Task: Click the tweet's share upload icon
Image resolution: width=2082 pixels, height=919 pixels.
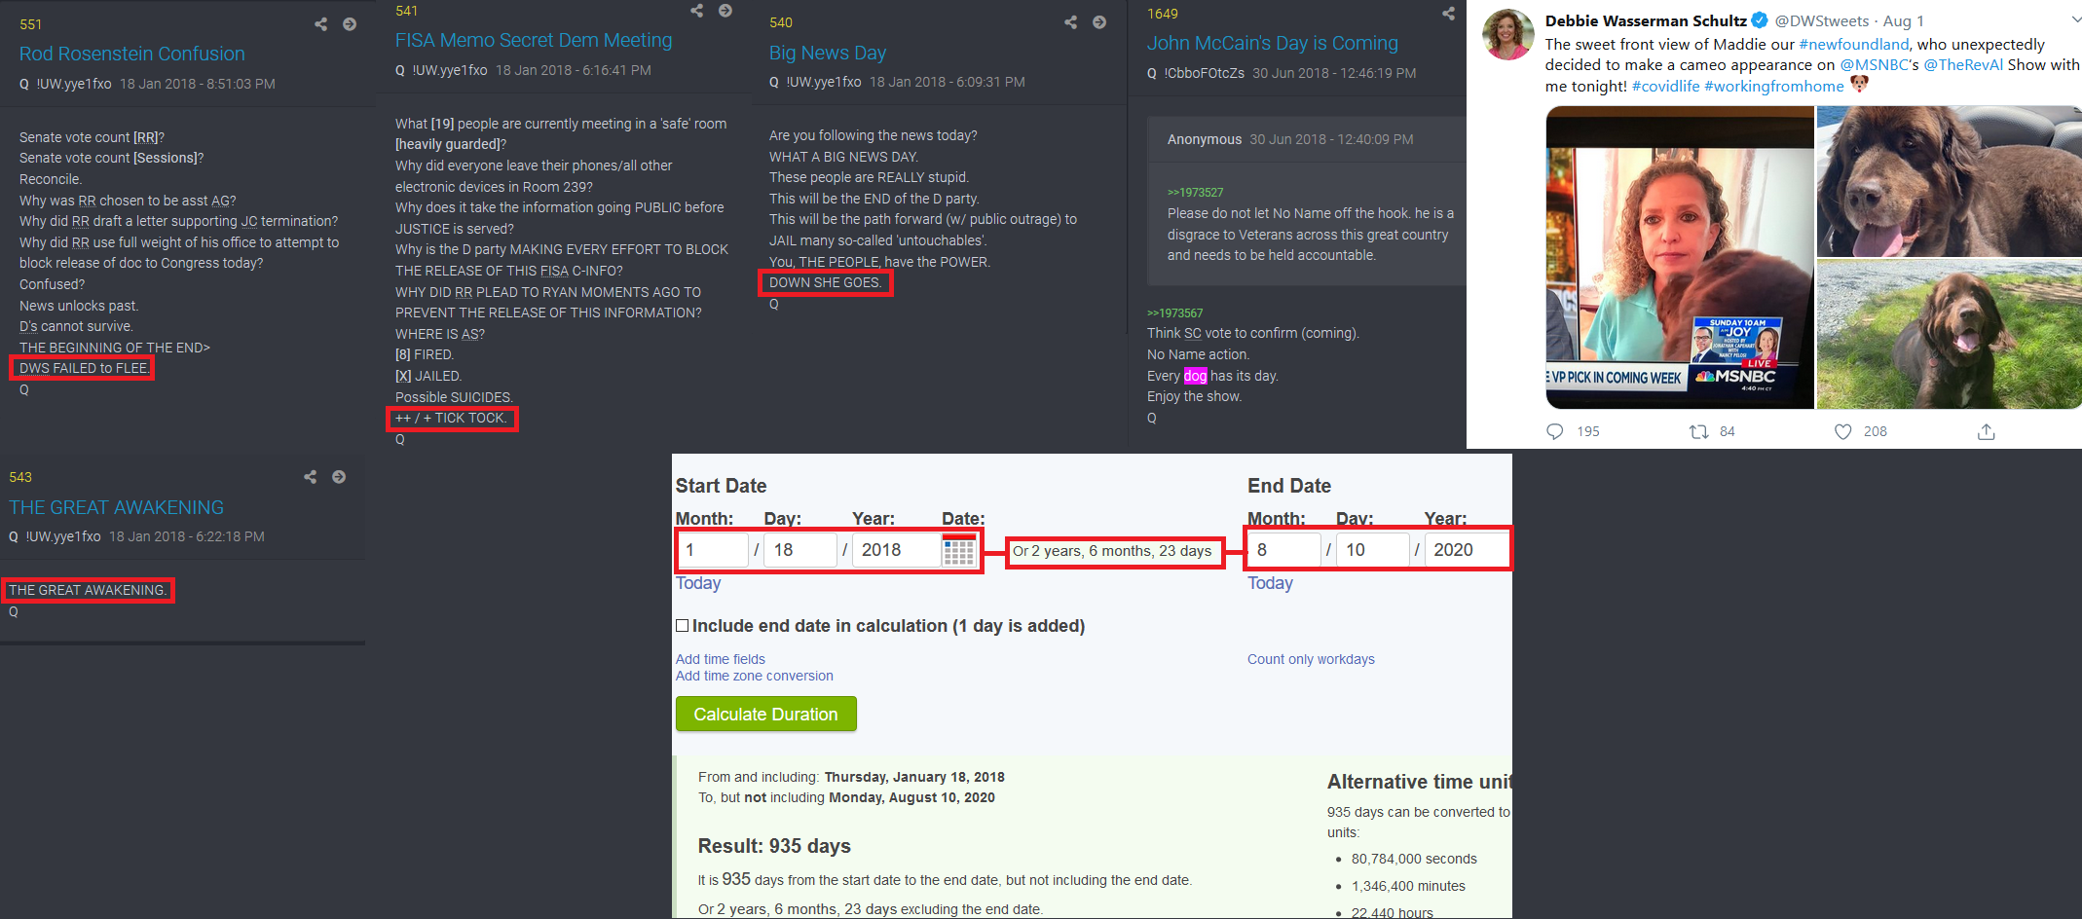Action: [x=1987, y=431]
